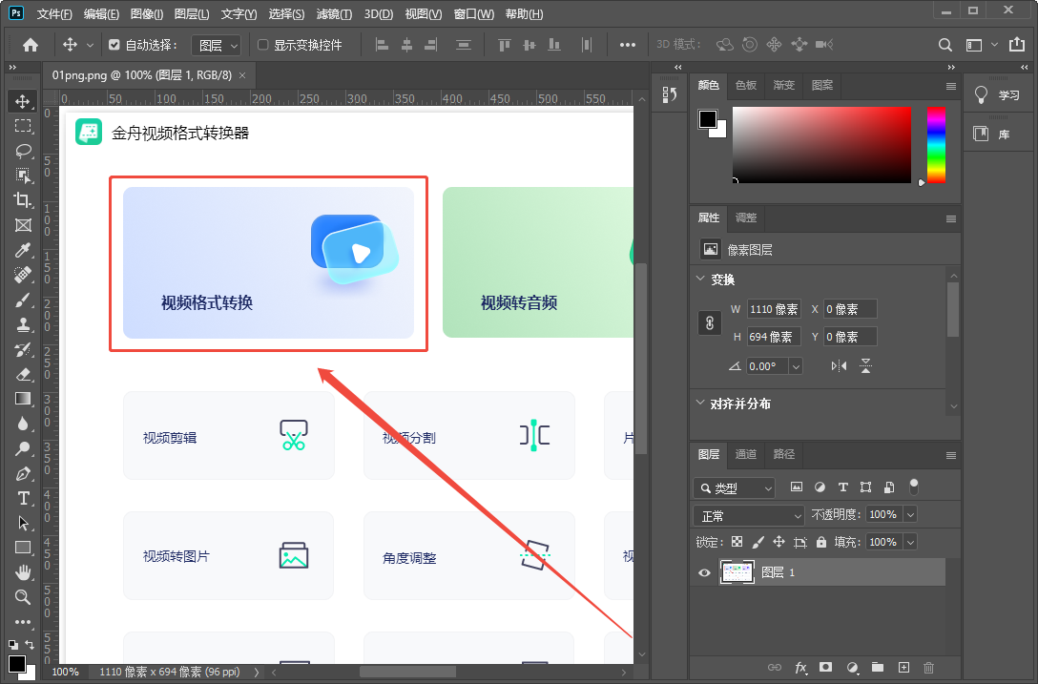1038x684 pixels.
Task: Toggle lock position
Action: [x=779, y=542]
